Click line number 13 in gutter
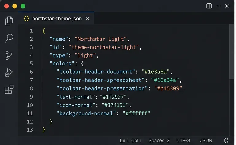Image resolution: width=236 pixels, height=145 pixels. click(x=30, y=130)
